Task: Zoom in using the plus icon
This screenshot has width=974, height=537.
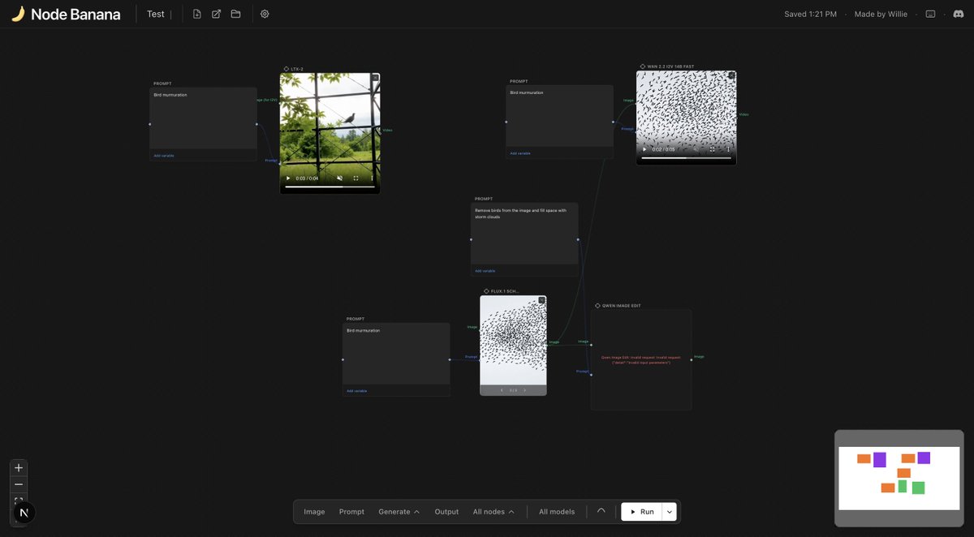Action: (18, 467)
